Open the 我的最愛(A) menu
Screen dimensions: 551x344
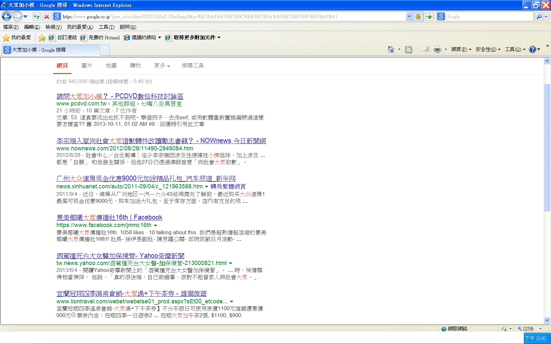pos(80,27)
